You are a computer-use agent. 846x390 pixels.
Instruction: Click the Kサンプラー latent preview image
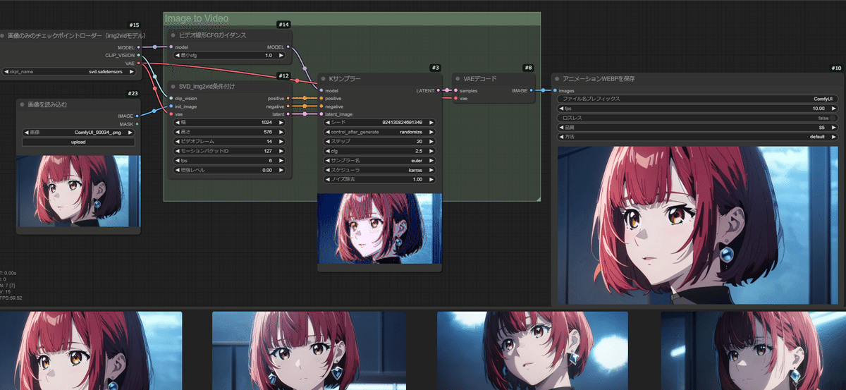pos(379,228)
